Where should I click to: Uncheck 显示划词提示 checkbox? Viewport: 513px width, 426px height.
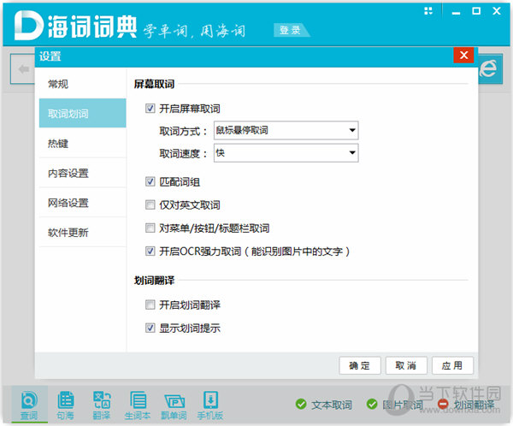pyautogui.click(x=150, y=328)
